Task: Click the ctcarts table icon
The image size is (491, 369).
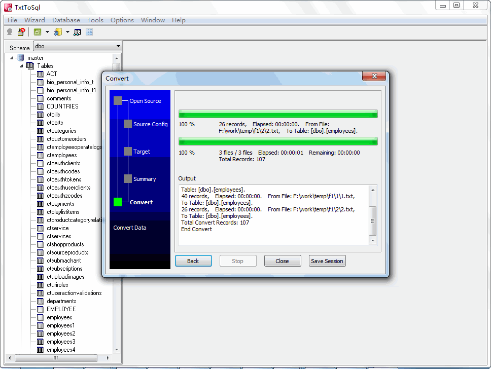Action: [x=40, y=123]
